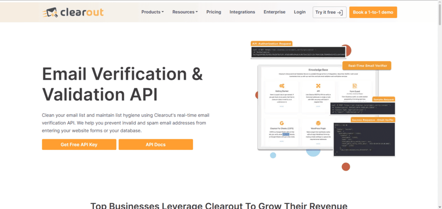This screenshot has width=442, height=209.
Task: Go to the Integrations page
Action: pos(242,12)
